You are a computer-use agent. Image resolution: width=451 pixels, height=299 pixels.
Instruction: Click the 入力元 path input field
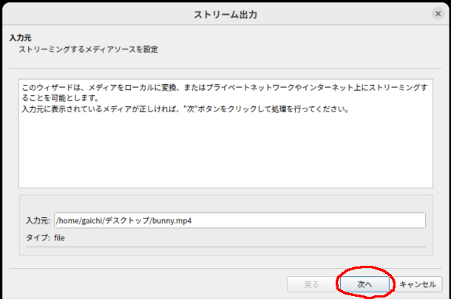coord(240,220)
